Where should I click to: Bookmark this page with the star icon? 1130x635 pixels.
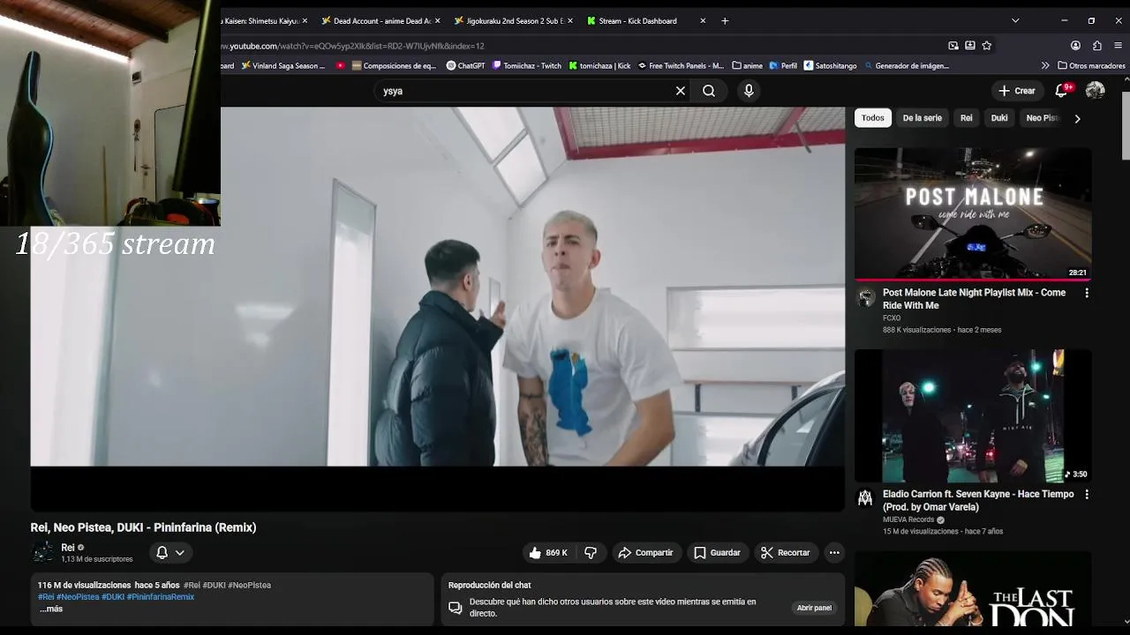tap(987, 46)
